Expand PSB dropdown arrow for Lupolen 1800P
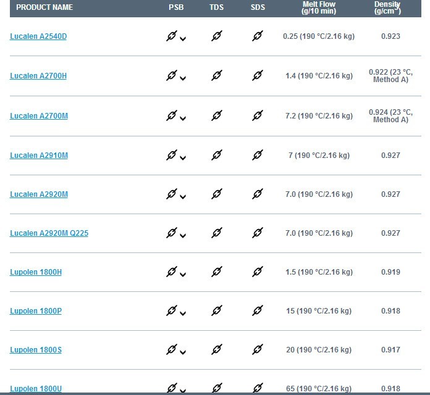 (x=183, y=314)
